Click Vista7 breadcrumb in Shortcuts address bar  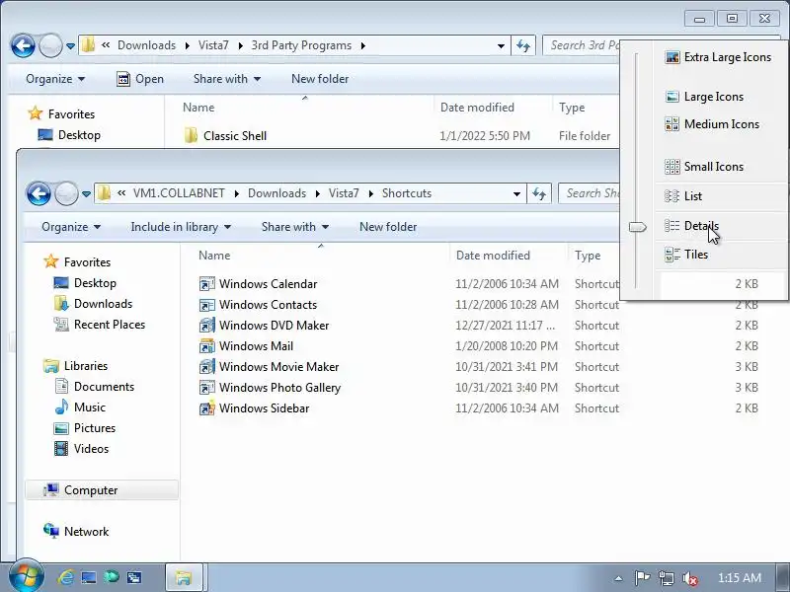click(x=344, y=193)
